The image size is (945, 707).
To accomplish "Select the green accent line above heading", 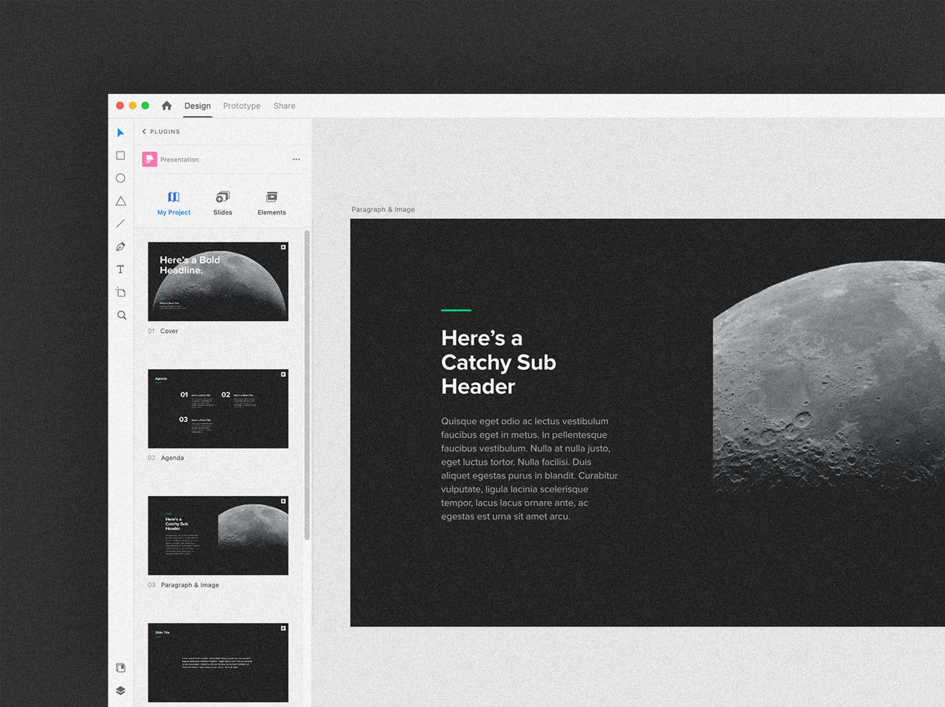I will tap(456, 310).
